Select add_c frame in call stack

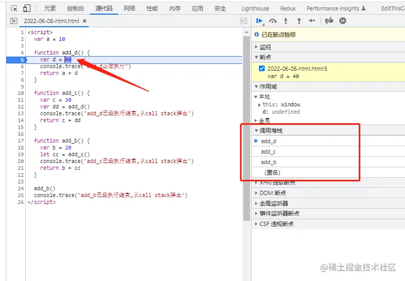[328, 152]
